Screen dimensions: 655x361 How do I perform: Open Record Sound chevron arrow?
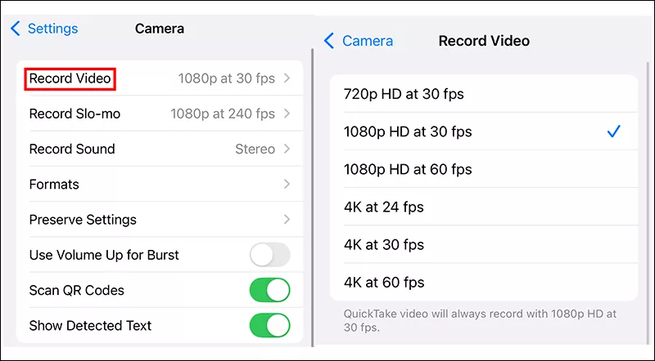pyautogui.click(x=287, y=149)
